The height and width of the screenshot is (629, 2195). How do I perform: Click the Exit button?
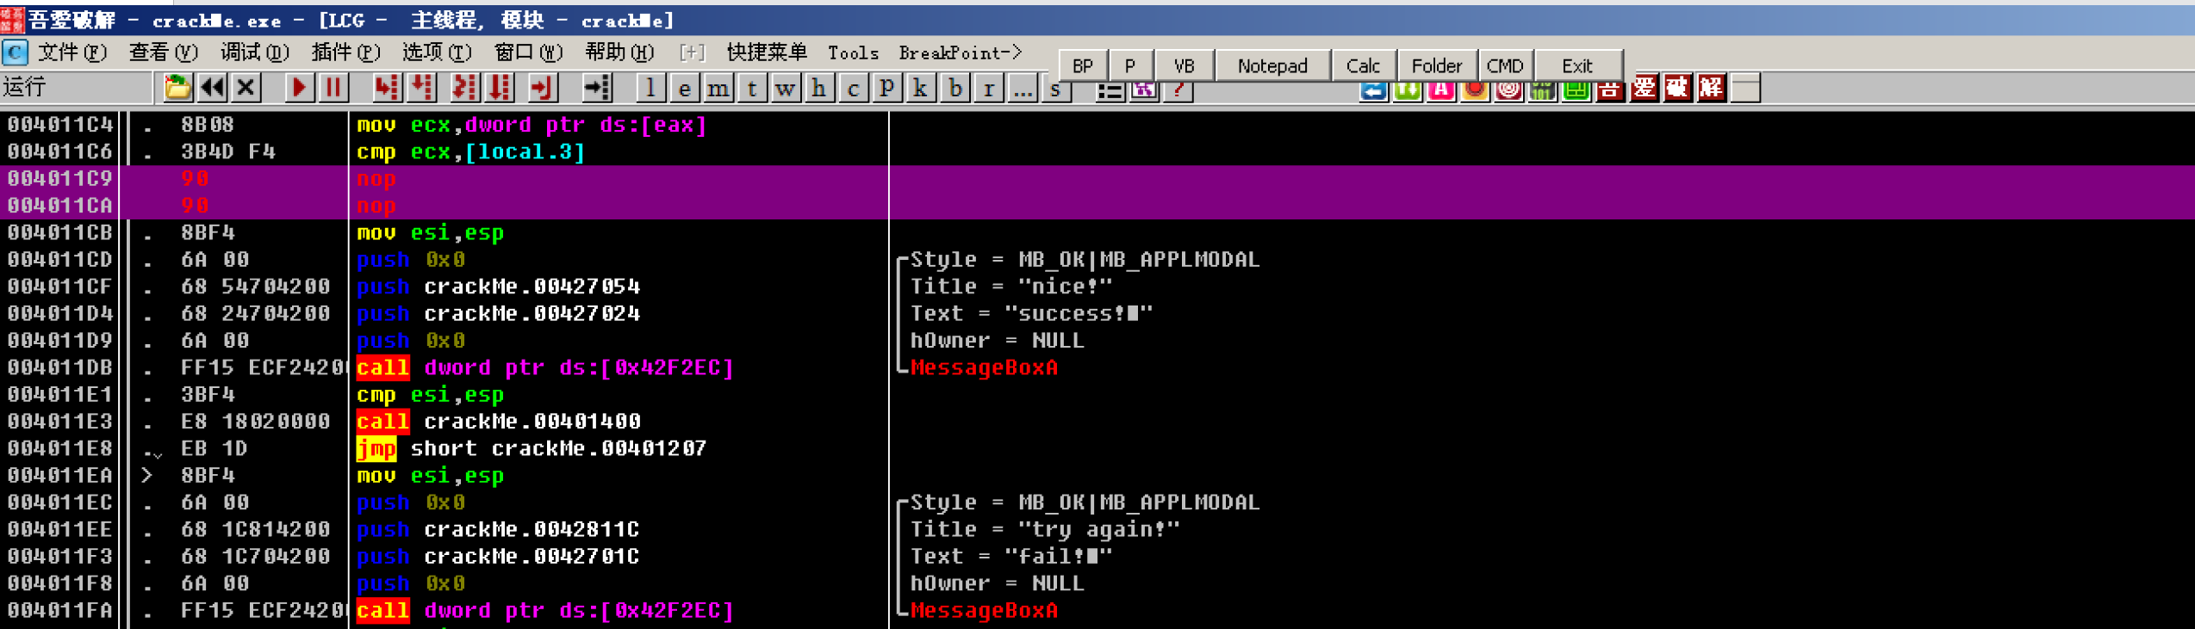click(x=1577, y=65)
